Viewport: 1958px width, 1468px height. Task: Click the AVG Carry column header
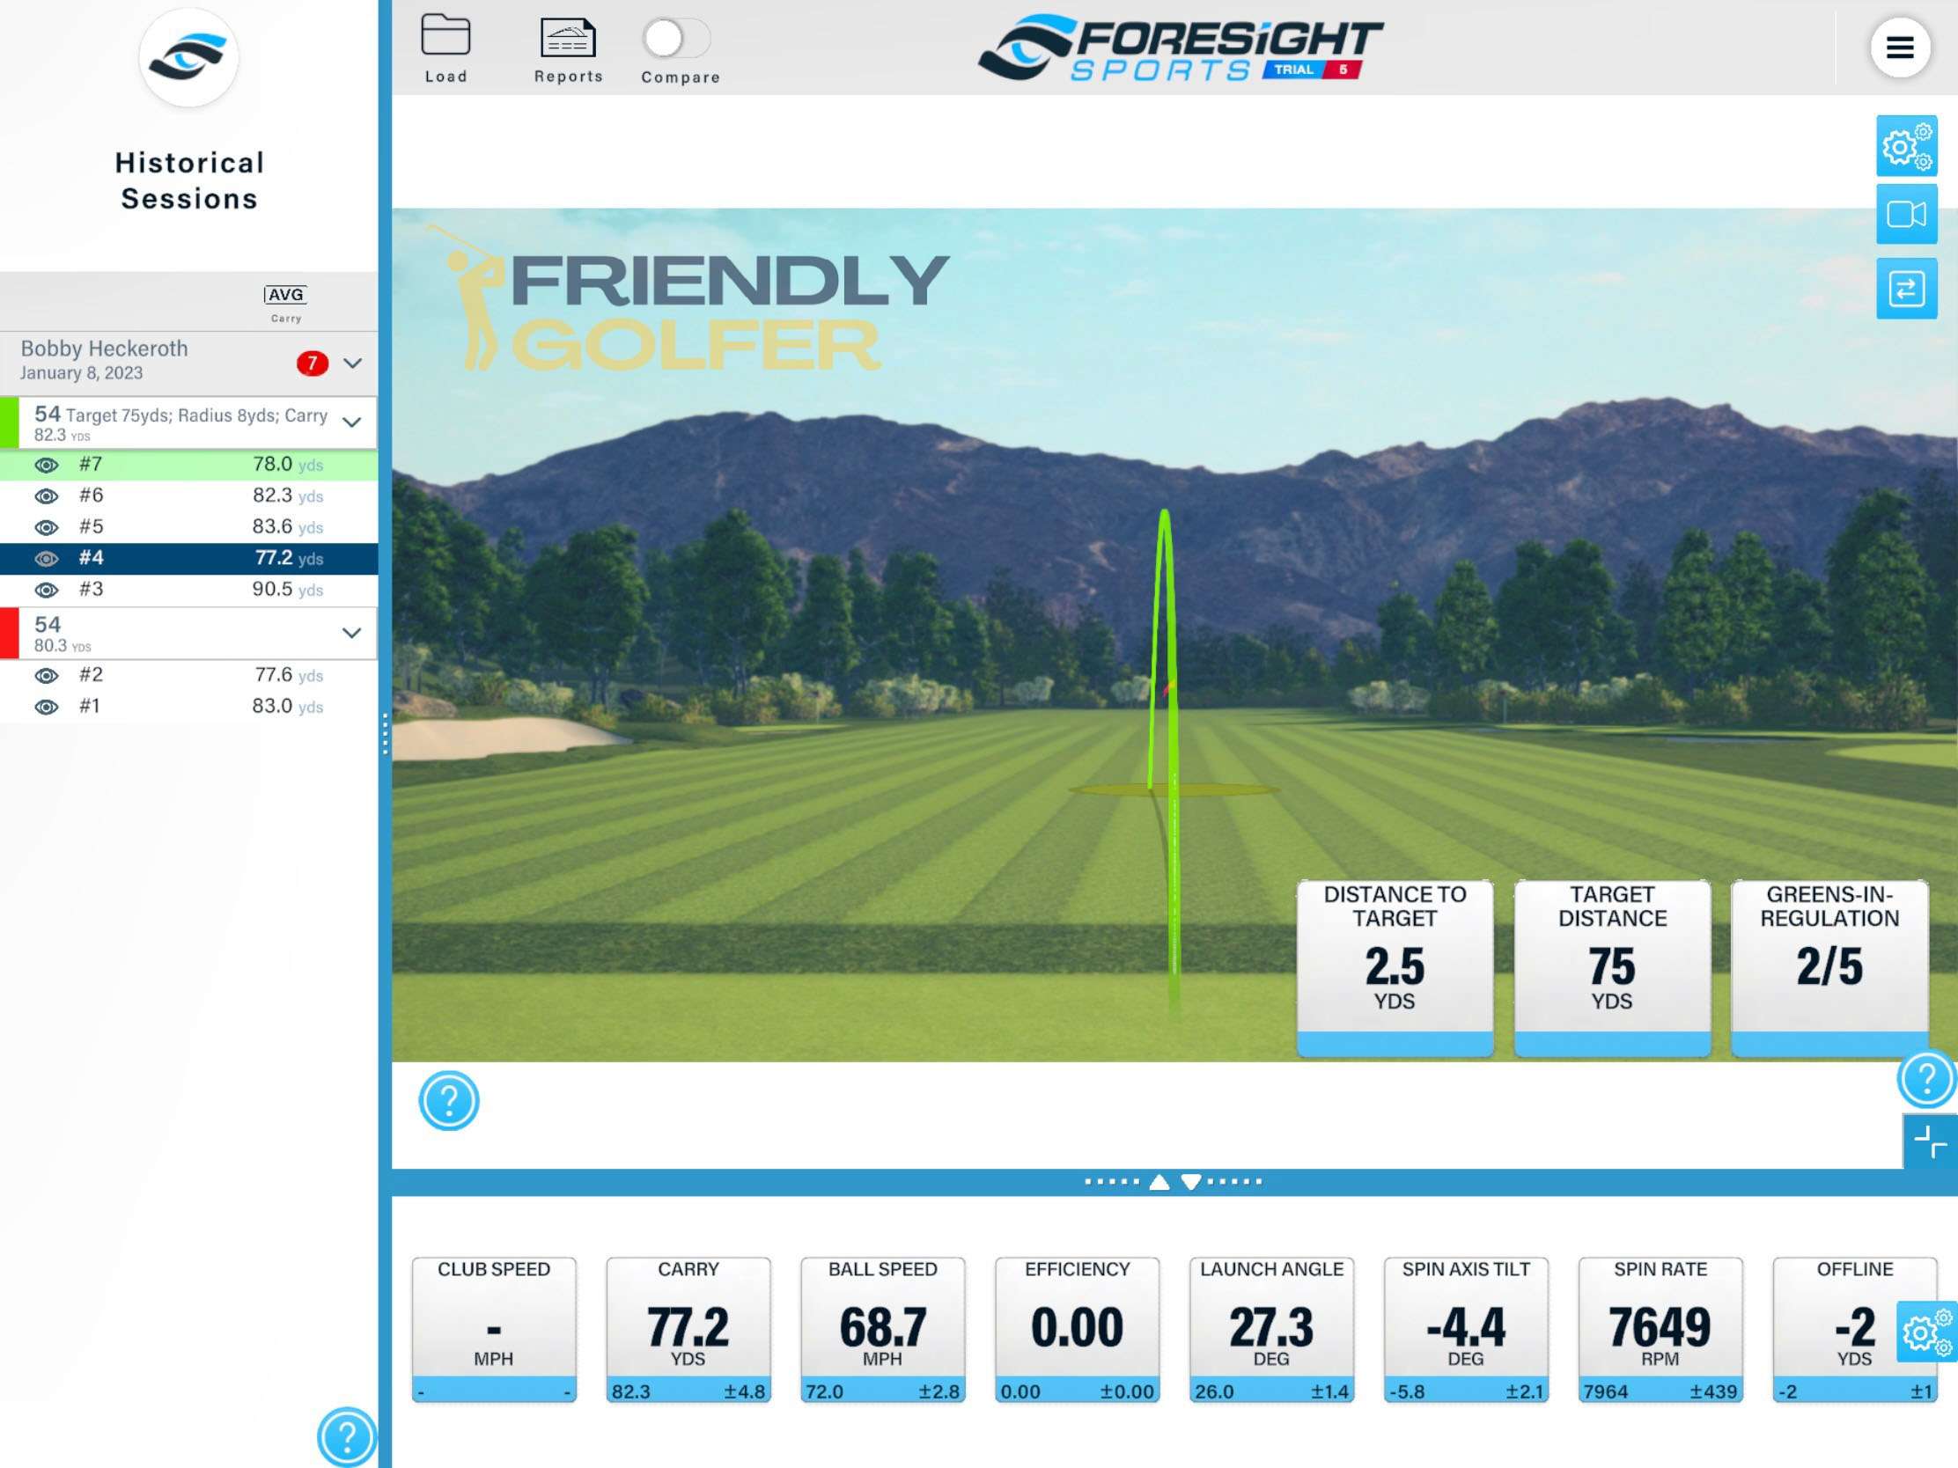click(x=285, y=300)
